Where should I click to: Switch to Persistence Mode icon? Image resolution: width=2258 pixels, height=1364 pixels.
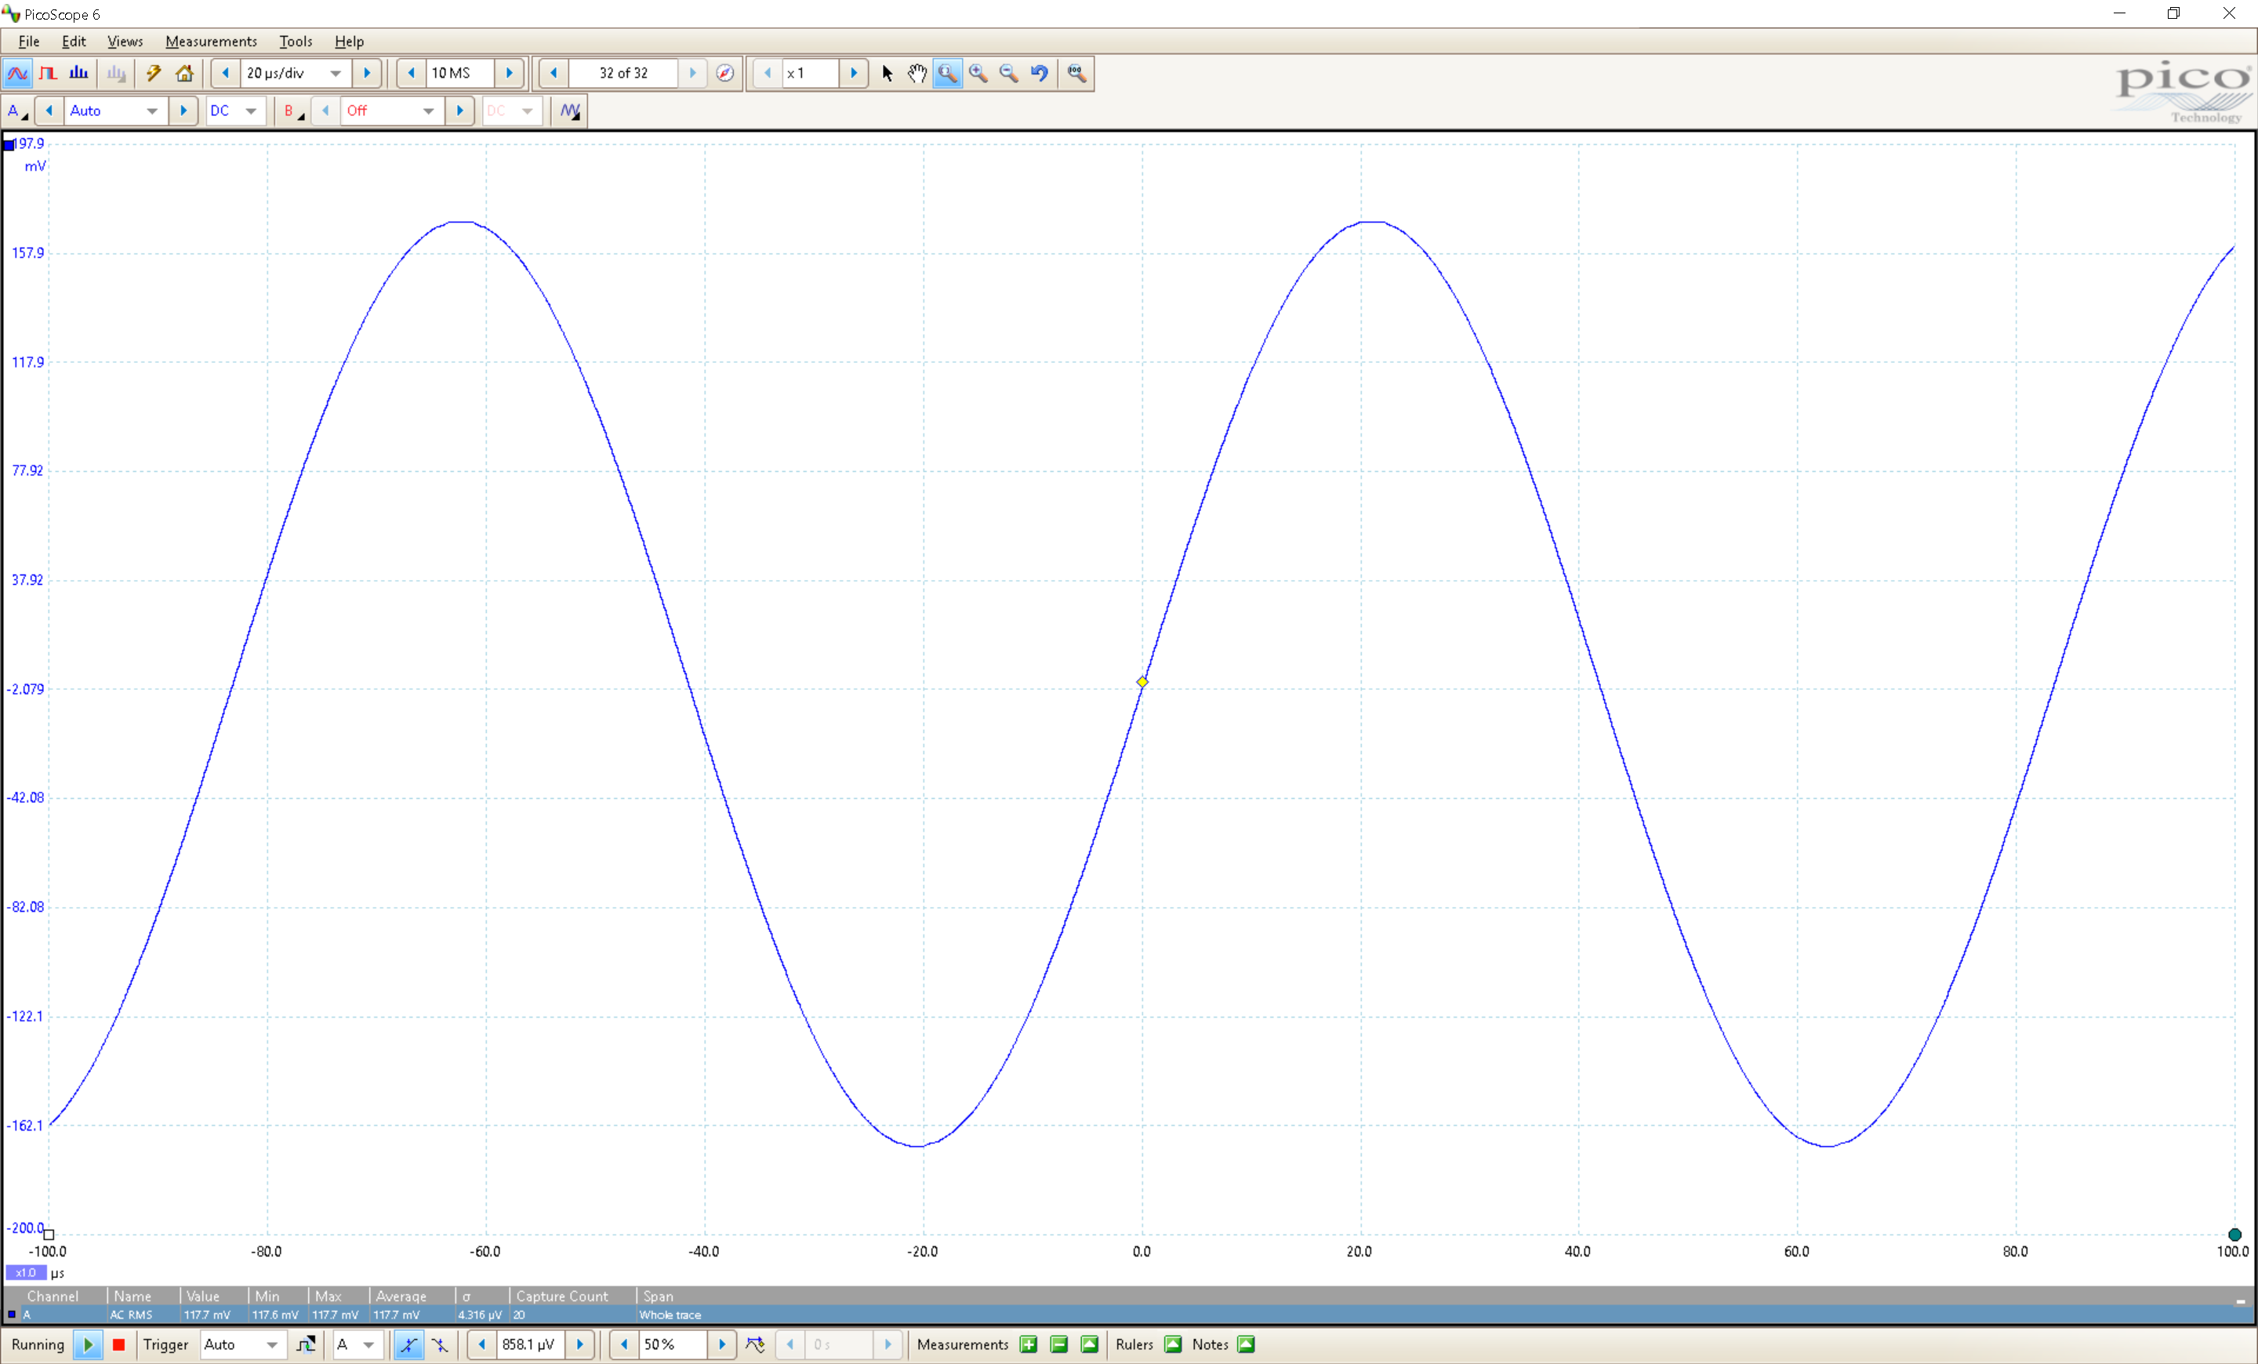click(49, 73)
